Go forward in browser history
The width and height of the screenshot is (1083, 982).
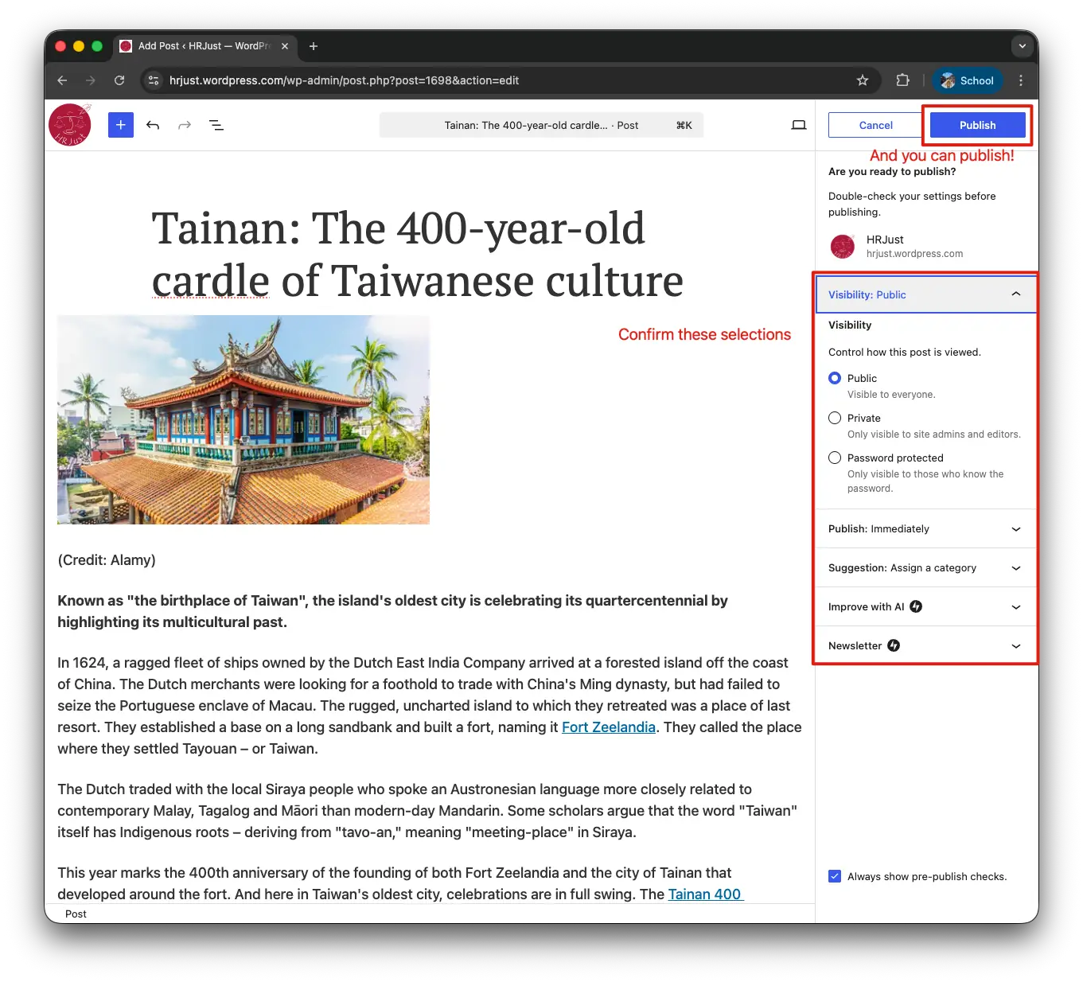(91, 80)
